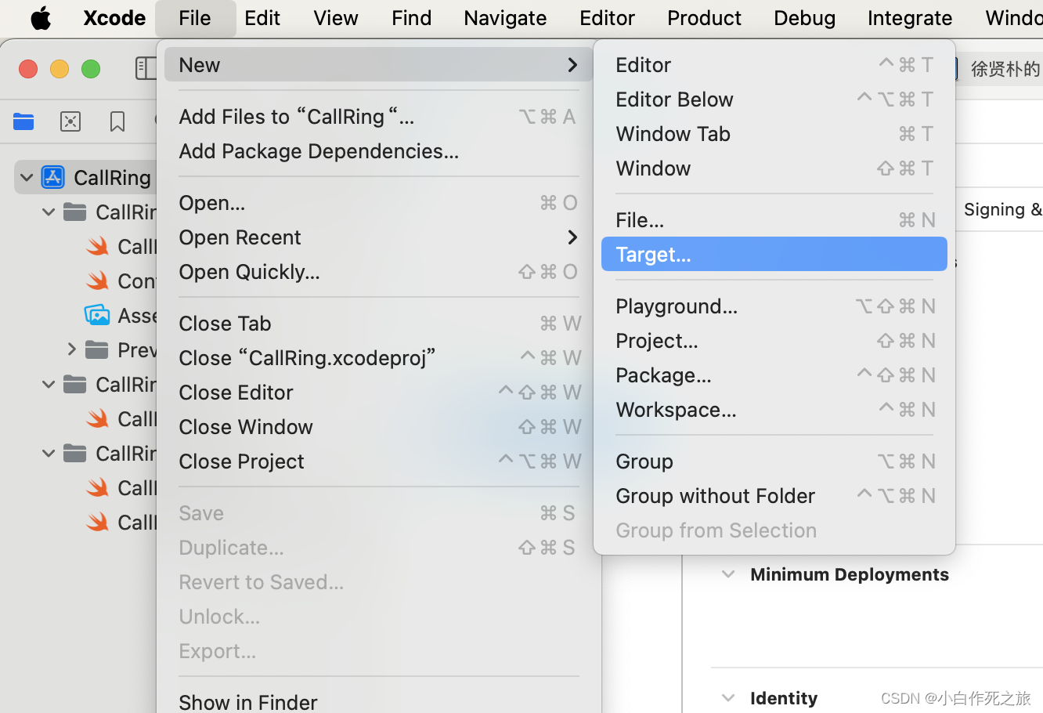Open the Bookmark navigator icon
Screen dimensions: 1043x713
117,121
